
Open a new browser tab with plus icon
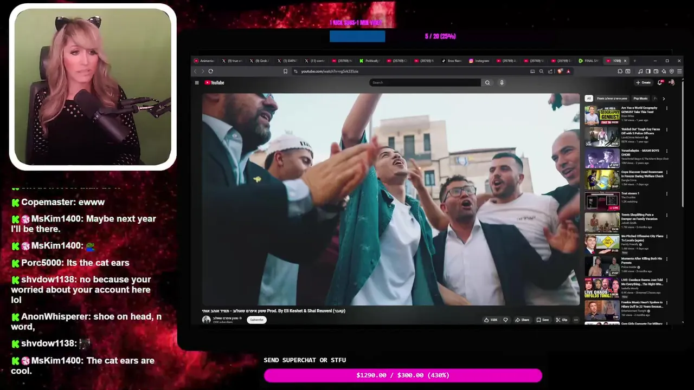634,61
